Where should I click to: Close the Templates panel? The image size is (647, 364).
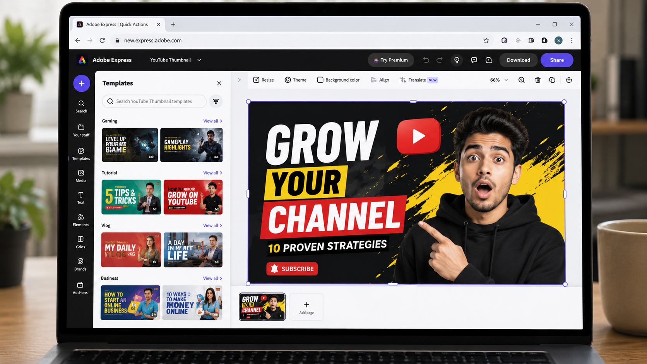tap(219, 83)
